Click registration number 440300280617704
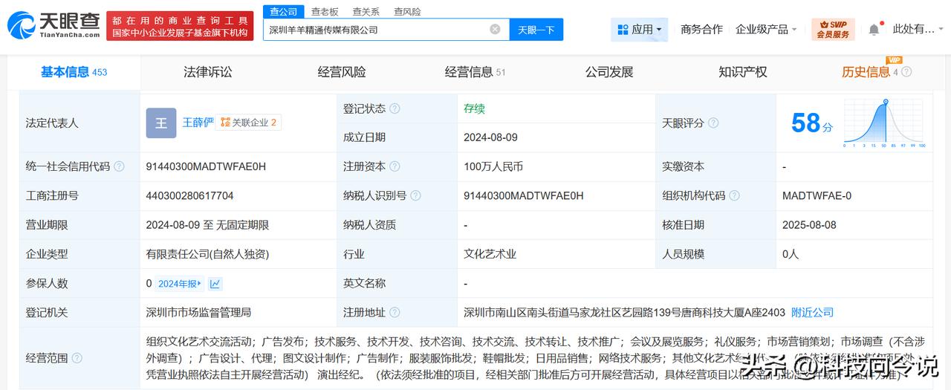951x390 pixels. pos(190,195)
